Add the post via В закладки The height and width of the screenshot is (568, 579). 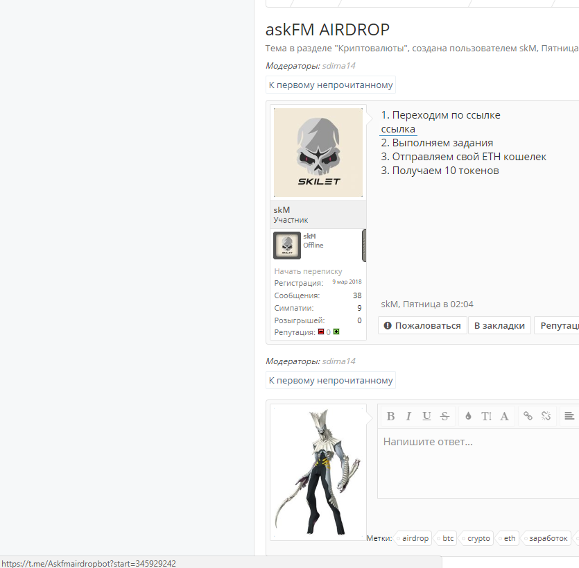pyautogui.click(x=499, y=325)
